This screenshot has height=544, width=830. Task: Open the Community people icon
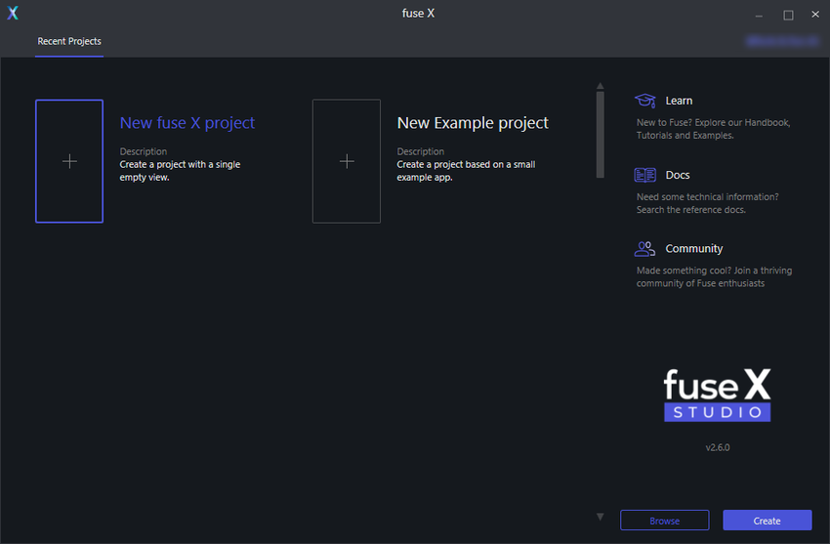coord(644,248)
